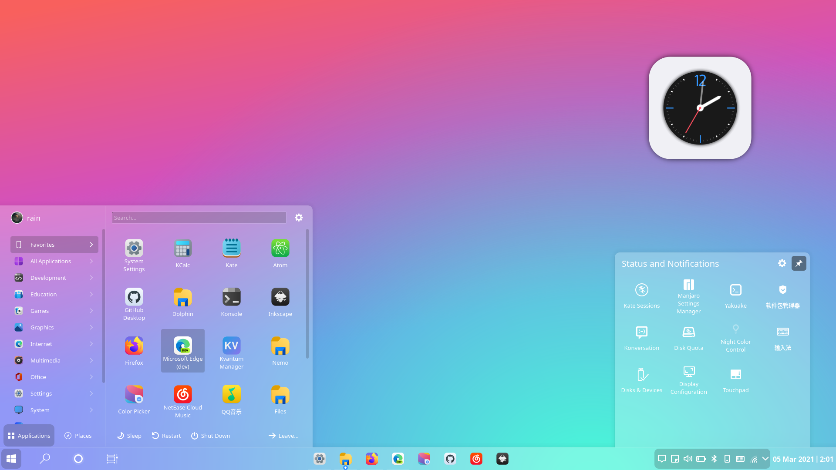Screen dimensions: 836x470
Task: Collapse the system tray arrow
Action: 765,459
